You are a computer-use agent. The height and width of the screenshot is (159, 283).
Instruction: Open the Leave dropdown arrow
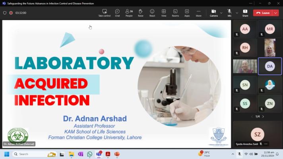tap(275, 13)
